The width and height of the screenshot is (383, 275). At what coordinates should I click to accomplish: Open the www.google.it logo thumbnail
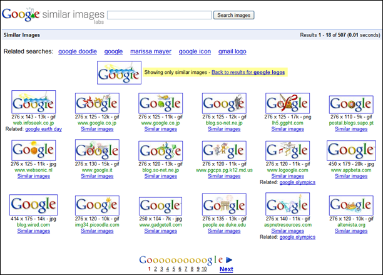click(x=97, y=150)
